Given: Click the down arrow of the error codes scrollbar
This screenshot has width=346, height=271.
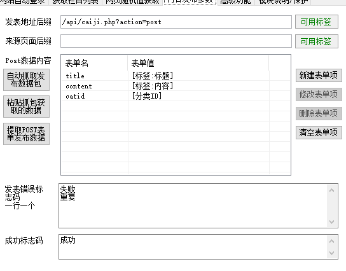Looking at the screenshot, I should (331, 222).
